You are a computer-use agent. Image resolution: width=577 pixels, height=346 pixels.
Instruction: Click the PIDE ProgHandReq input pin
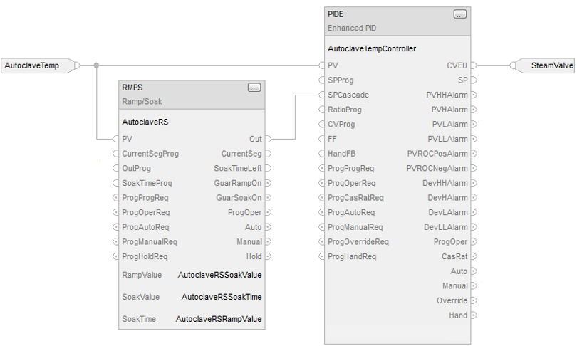pos(322,256)
